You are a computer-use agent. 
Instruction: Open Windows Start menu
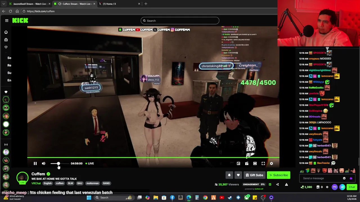point(89,198)
